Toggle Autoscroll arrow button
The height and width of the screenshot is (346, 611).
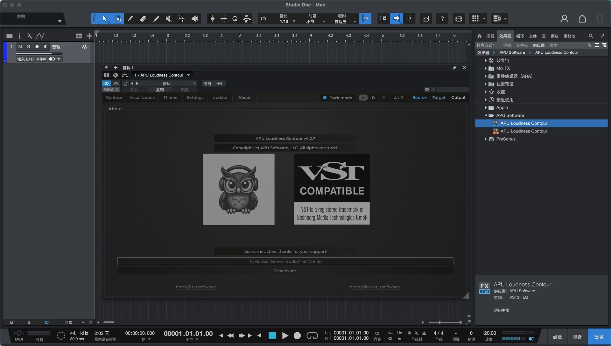pyautogui.click(x=396, y=19)
